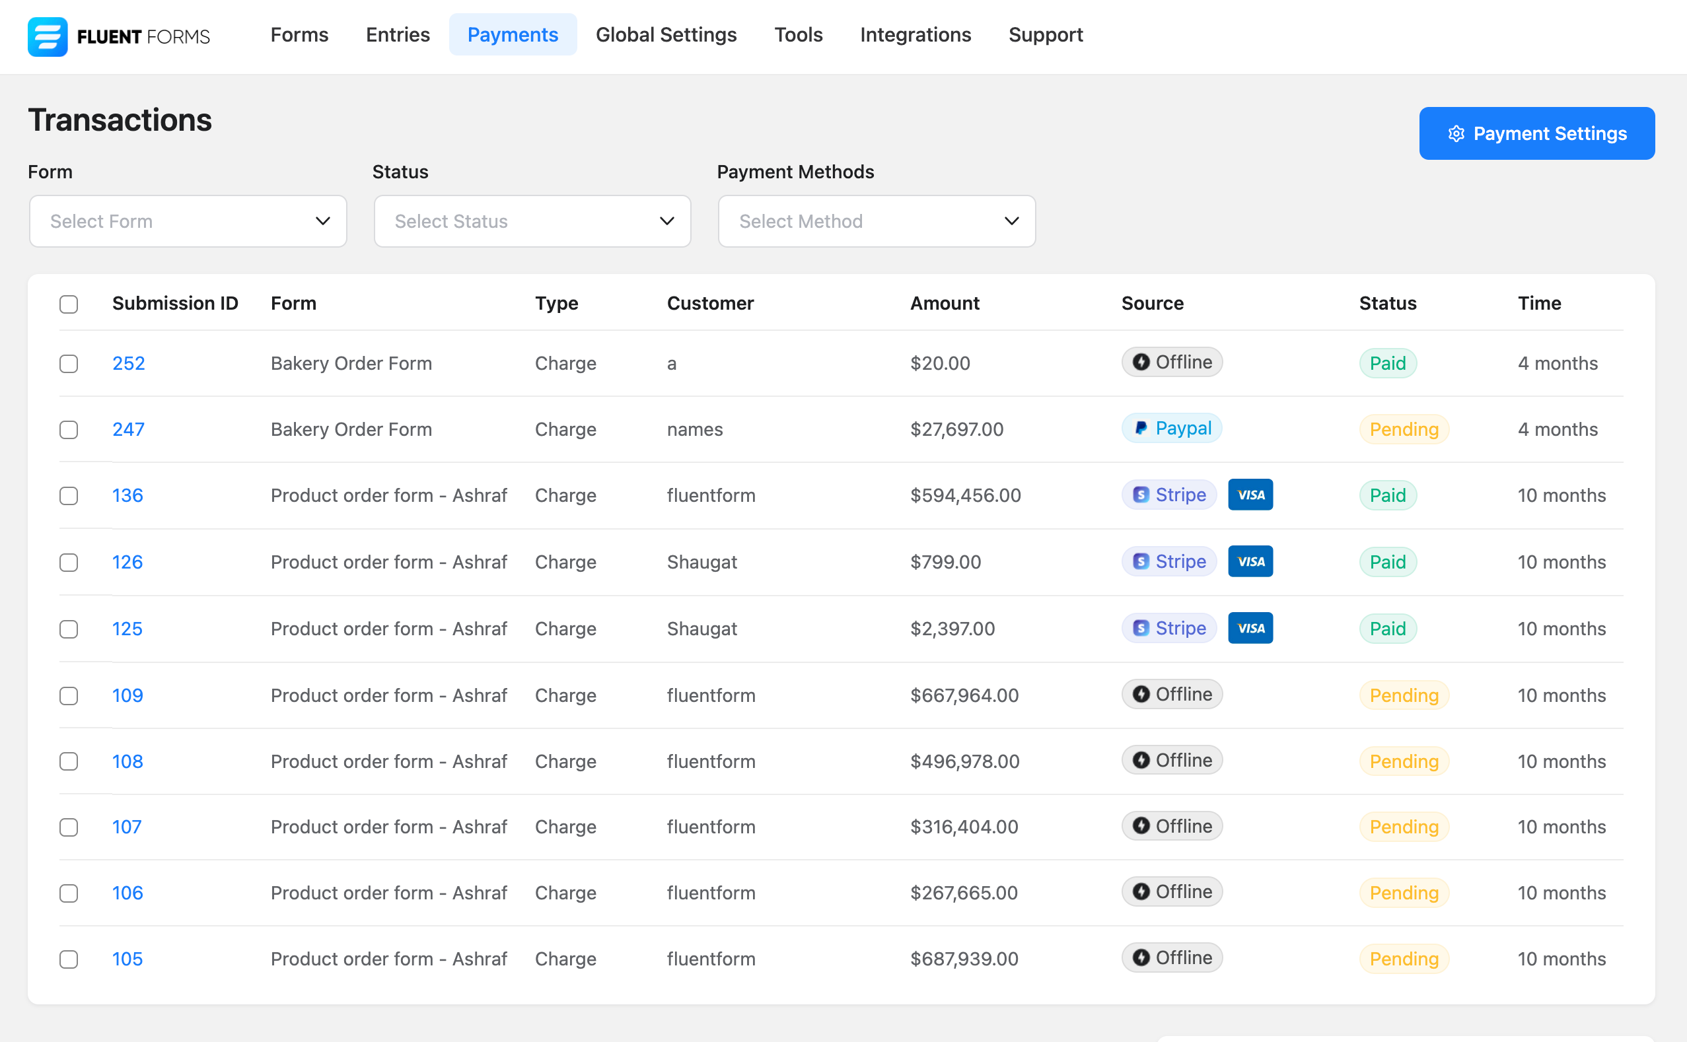The width and height of the screenshot is (1687, 1042).
Task: Click the Submission ID column header
Action: pyautogui.click(x=175, y=303)
